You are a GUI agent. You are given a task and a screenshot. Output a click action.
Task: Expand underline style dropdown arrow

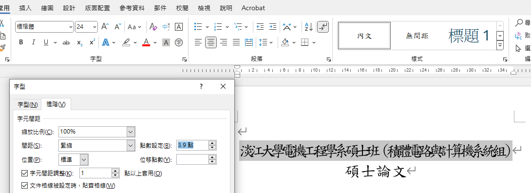[x=55, y=43]
